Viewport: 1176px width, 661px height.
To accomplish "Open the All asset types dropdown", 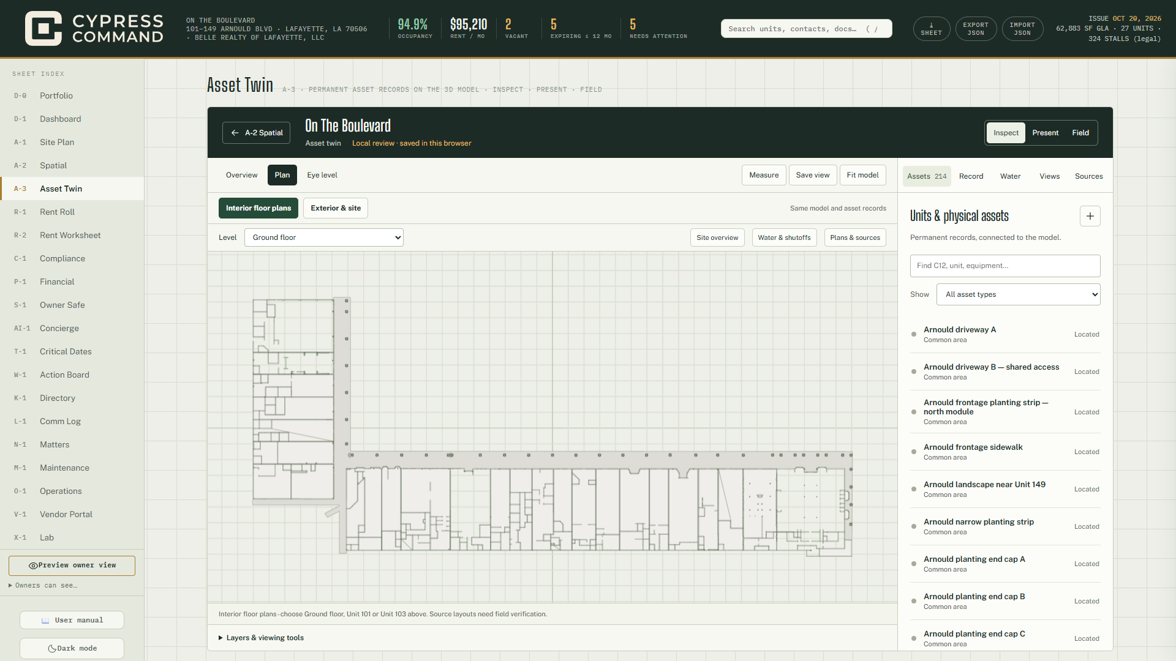I will pyautogui.click(x=1019, y=294).
